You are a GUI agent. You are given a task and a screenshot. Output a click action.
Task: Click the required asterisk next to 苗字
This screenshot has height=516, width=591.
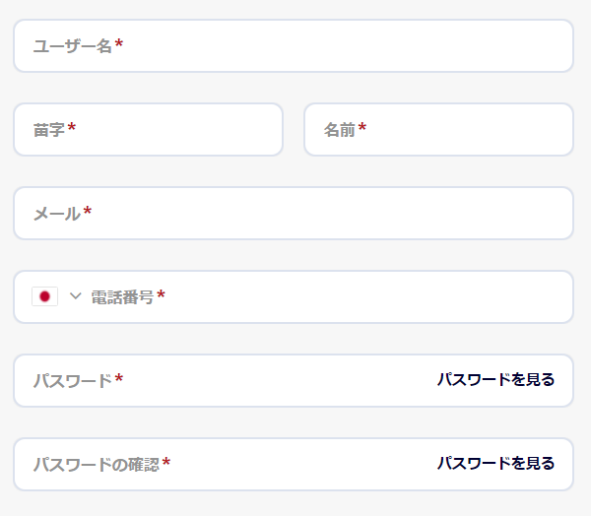pyautogui.click(x=72, y=127)
